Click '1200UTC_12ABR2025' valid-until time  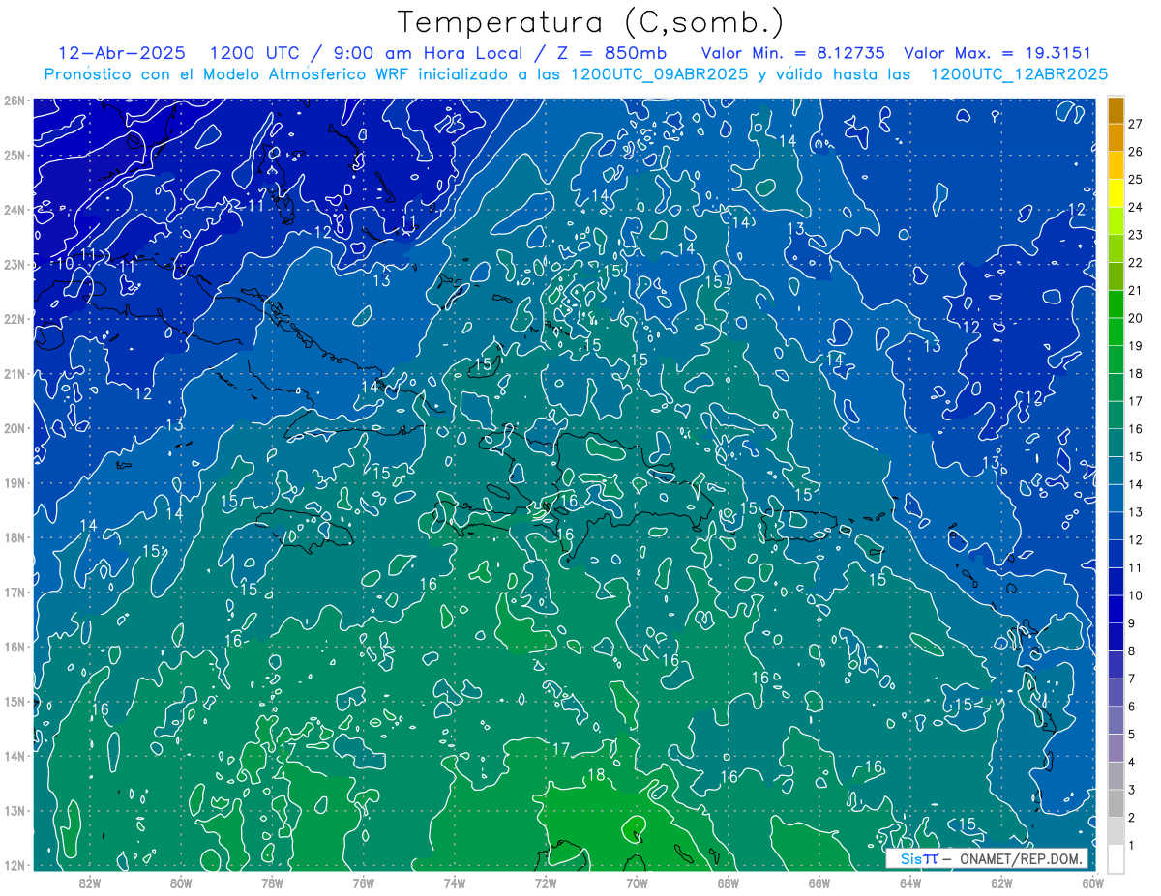pos(1019,73)
